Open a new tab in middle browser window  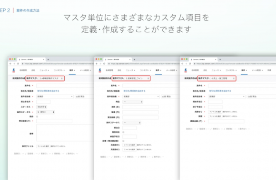point(134,59)
